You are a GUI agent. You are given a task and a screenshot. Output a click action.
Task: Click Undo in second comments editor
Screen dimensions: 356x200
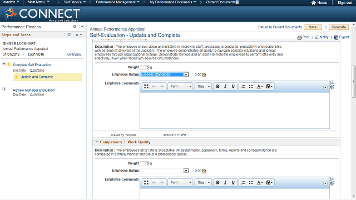pos(154,183)
